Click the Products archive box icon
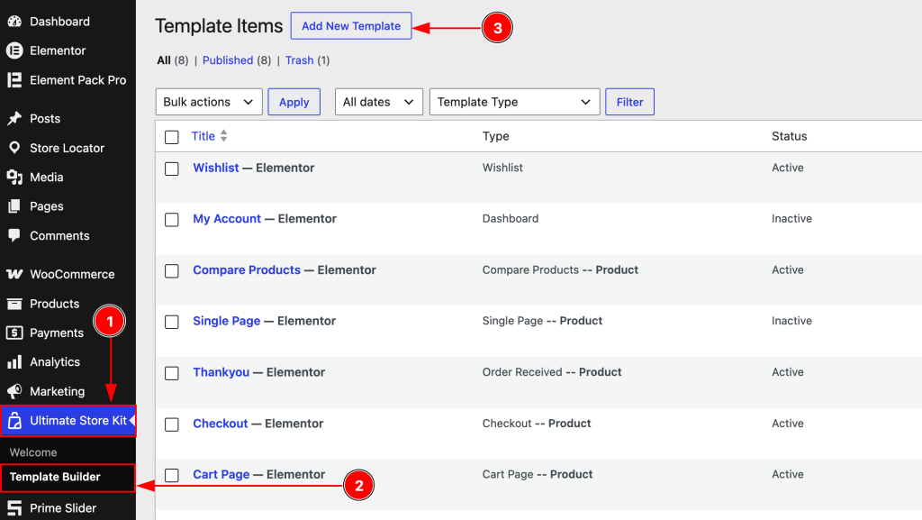The image size is (922, 520). (14, 304)
